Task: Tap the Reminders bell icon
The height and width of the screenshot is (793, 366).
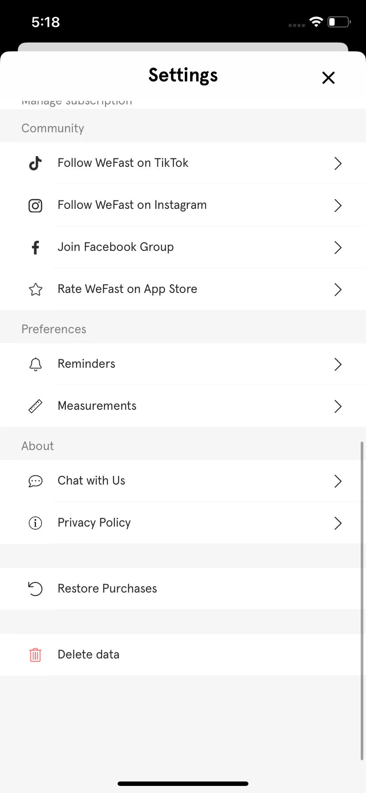Action: [35, 364]
